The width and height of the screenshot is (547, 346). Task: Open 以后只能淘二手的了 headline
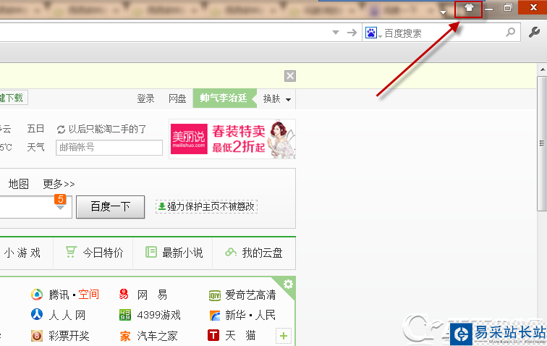click(x=107, y=129)
